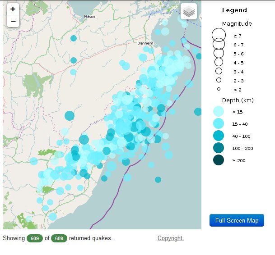
Task: Open the map layers control
Action: [x=189, y=12]
